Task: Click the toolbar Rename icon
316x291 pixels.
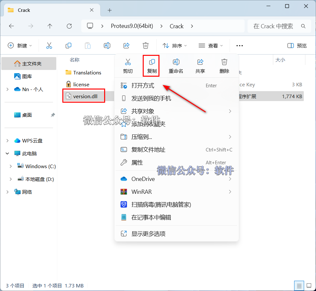Action: [x=107, y=46]
